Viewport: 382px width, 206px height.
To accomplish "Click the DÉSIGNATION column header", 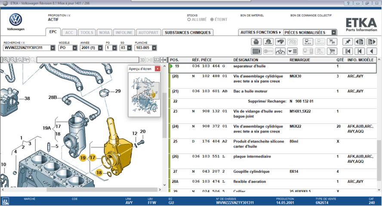I will click(x=246, y=60).
